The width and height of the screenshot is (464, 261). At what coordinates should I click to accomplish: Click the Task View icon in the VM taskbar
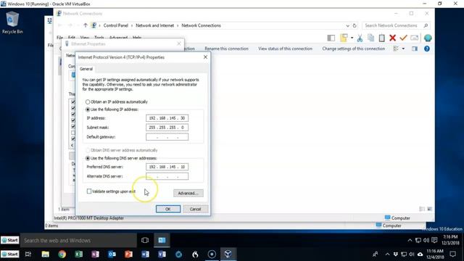pos(145,240)
